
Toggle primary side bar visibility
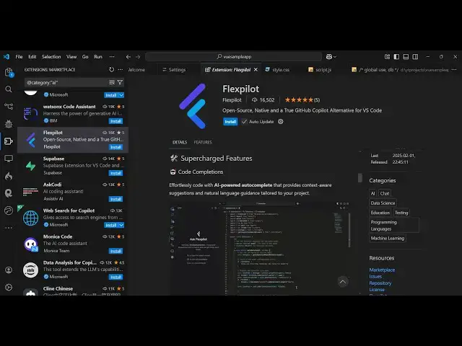click(396, 56)
